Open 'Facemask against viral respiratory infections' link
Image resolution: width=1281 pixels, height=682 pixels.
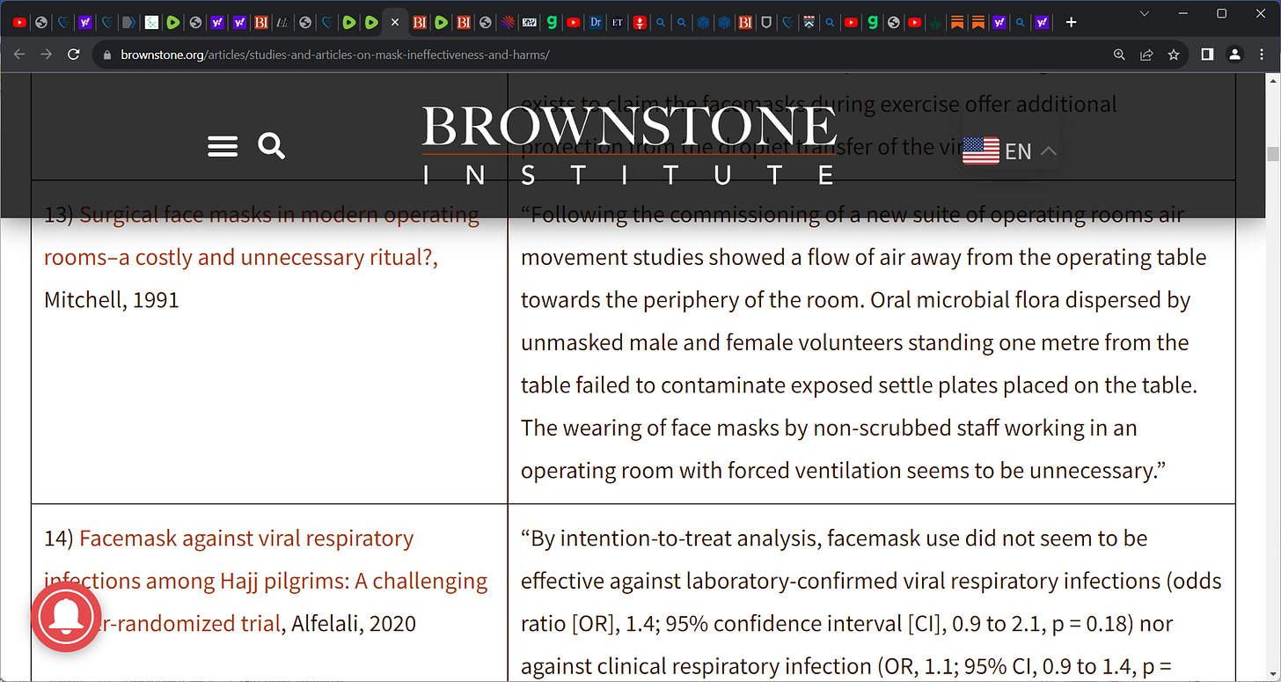(266, 581)
